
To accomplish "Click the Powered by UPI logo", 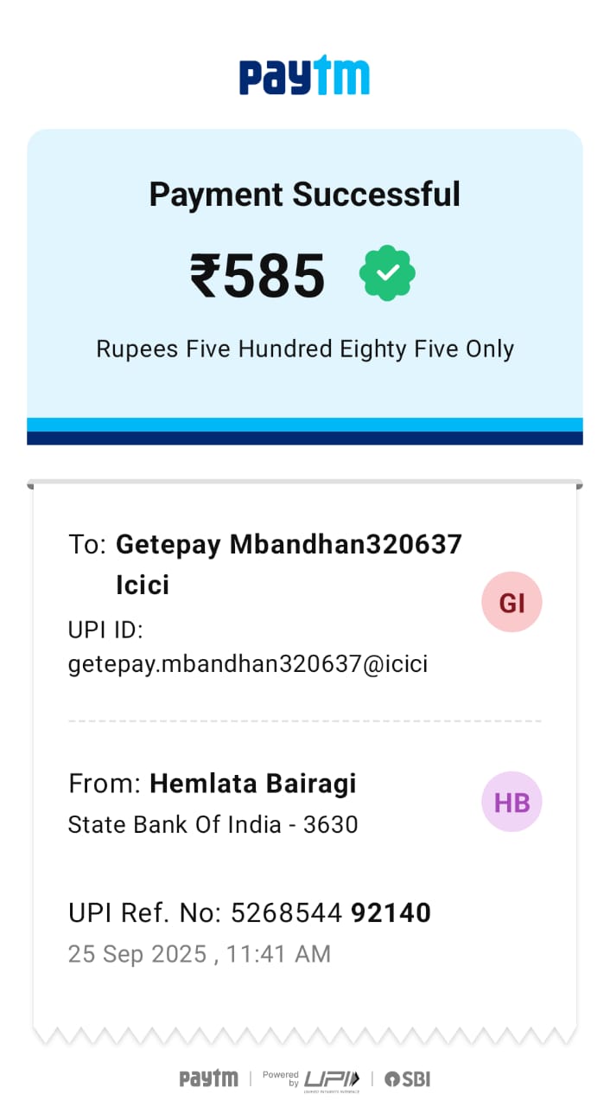I will [311, 1079].
